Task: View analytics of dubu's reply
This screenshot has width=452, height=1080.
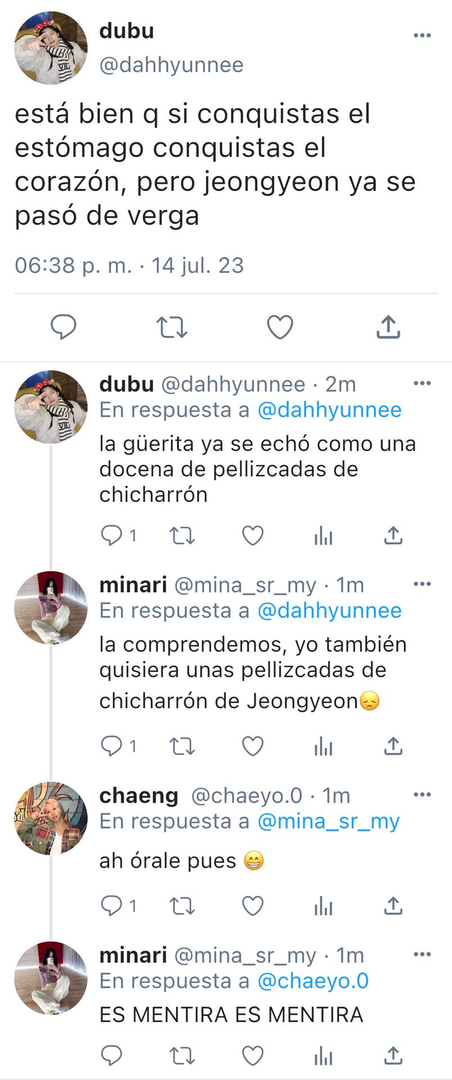Action: 323,536
